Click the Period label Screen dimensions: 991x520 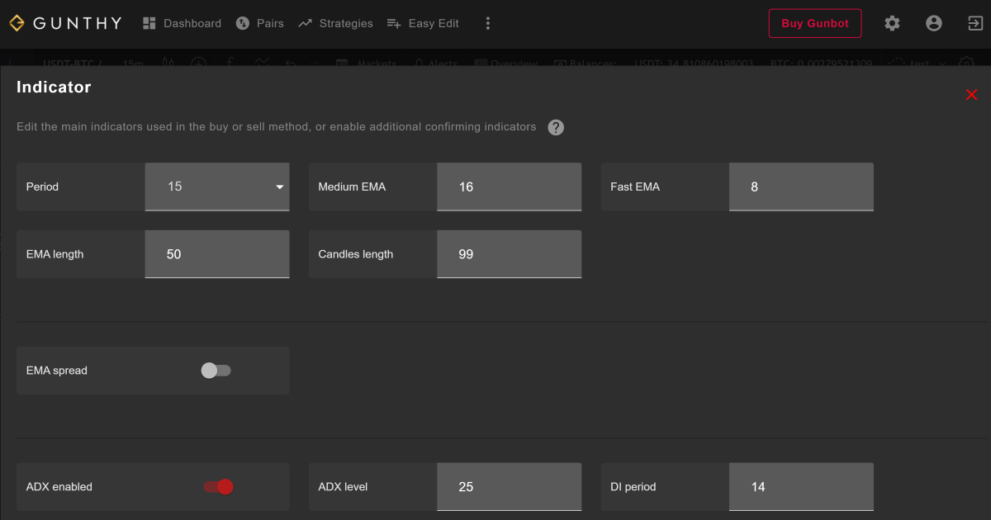[42, 187]
